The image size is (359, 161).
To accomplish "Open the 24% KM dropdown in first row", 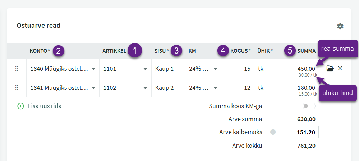I will pos(216,69).
